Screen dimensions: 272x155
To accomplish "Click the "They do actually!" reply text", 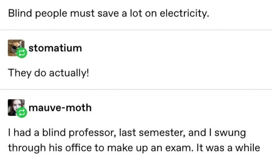I will click(x=47, y=74).
